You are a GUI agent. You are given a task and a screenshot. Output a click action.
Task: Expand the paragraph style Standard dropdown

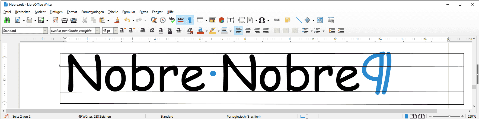coord(45,31)
